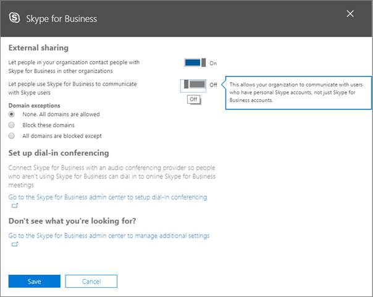Screen dimensions: 373x297
Task: Click the On label beside first toggle
Action: (213, 63)
